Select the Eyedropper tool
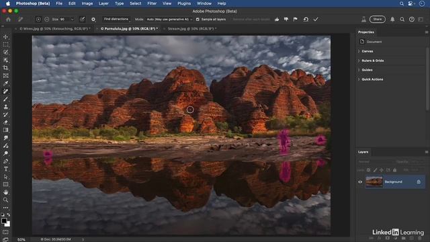The height and width of the screenshot is (242, 430). (x=5, y=83)
